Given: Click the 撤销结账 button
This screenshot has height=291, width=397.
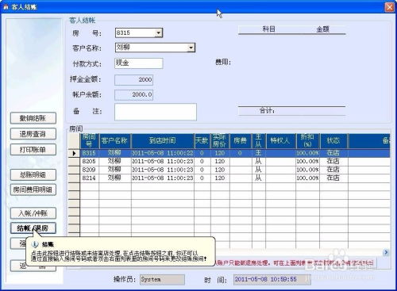Looking at the screenshot, I should (33, 118).
